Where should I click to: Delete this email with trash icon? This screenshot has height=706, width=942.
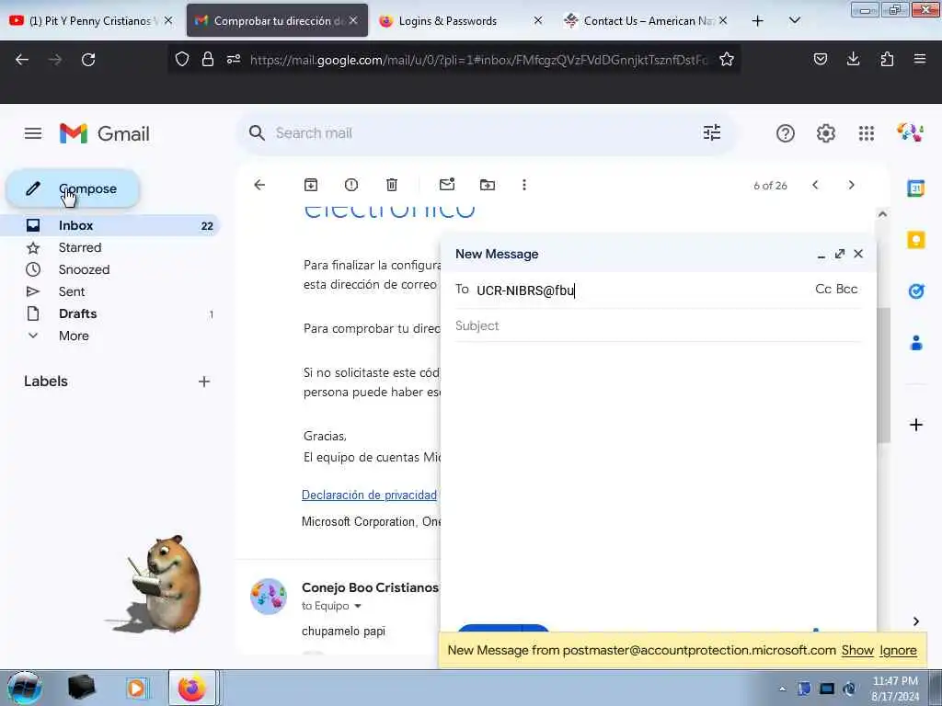[x=392, y=185]
